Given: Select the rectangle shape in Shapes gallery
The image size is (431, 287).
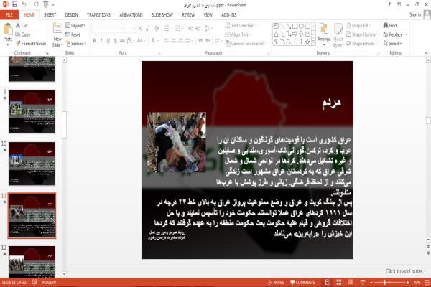Looking at the screenshot, I should point(295,26).
